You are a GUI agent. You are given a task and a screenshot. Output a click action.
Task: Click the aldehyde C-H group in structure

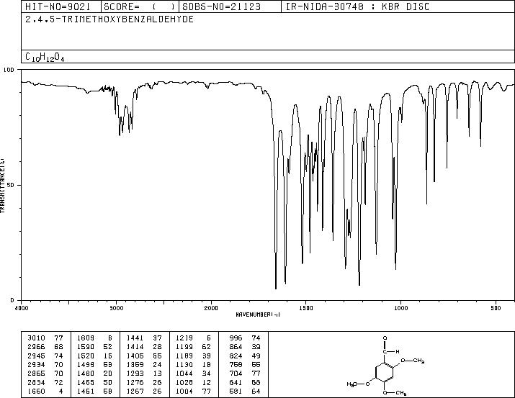point(391,351)
